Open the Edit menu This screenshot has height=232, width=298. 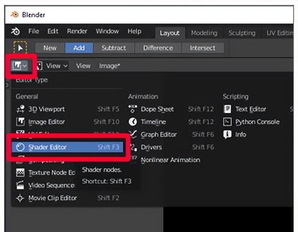(53, 31)
